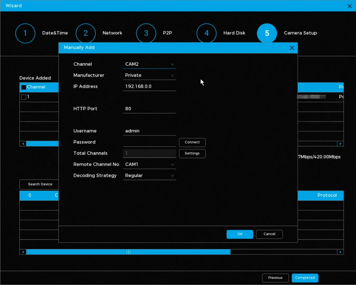Screen dimensions: 356x285
Task: Toggle the select-all Channel header checkbox
Action: coord(23,87)
